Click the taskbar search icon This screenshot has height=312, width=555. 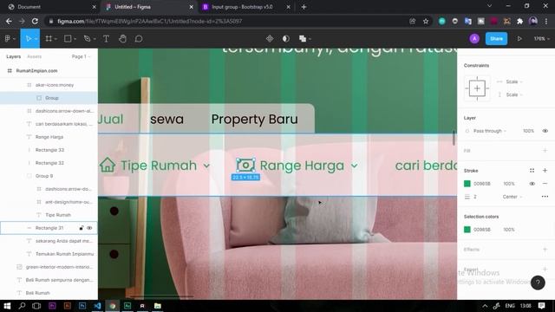pos(22,306)
